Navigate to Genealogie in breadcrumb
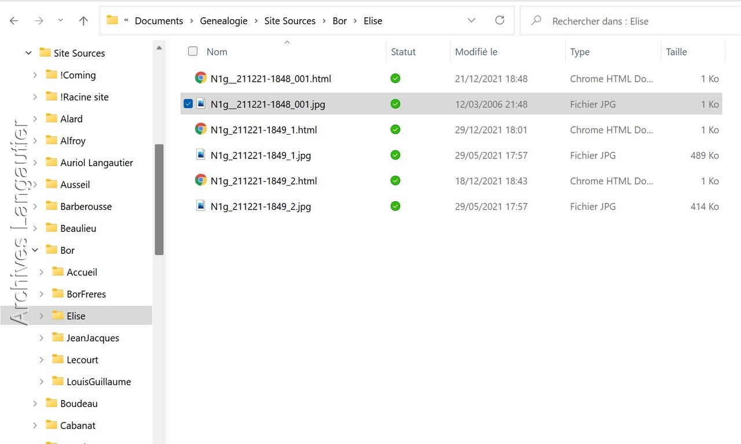The height and width of the screenshot is (444, 741). click(x=223, y=21)
